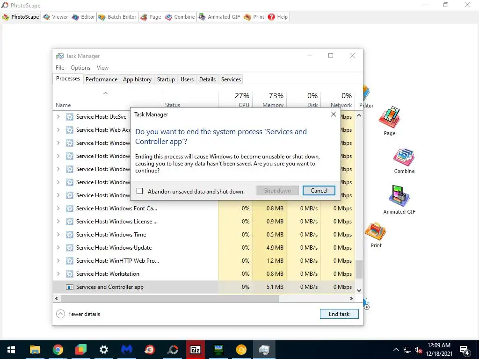Open Task Manager File menu

[x=60, y=67]
